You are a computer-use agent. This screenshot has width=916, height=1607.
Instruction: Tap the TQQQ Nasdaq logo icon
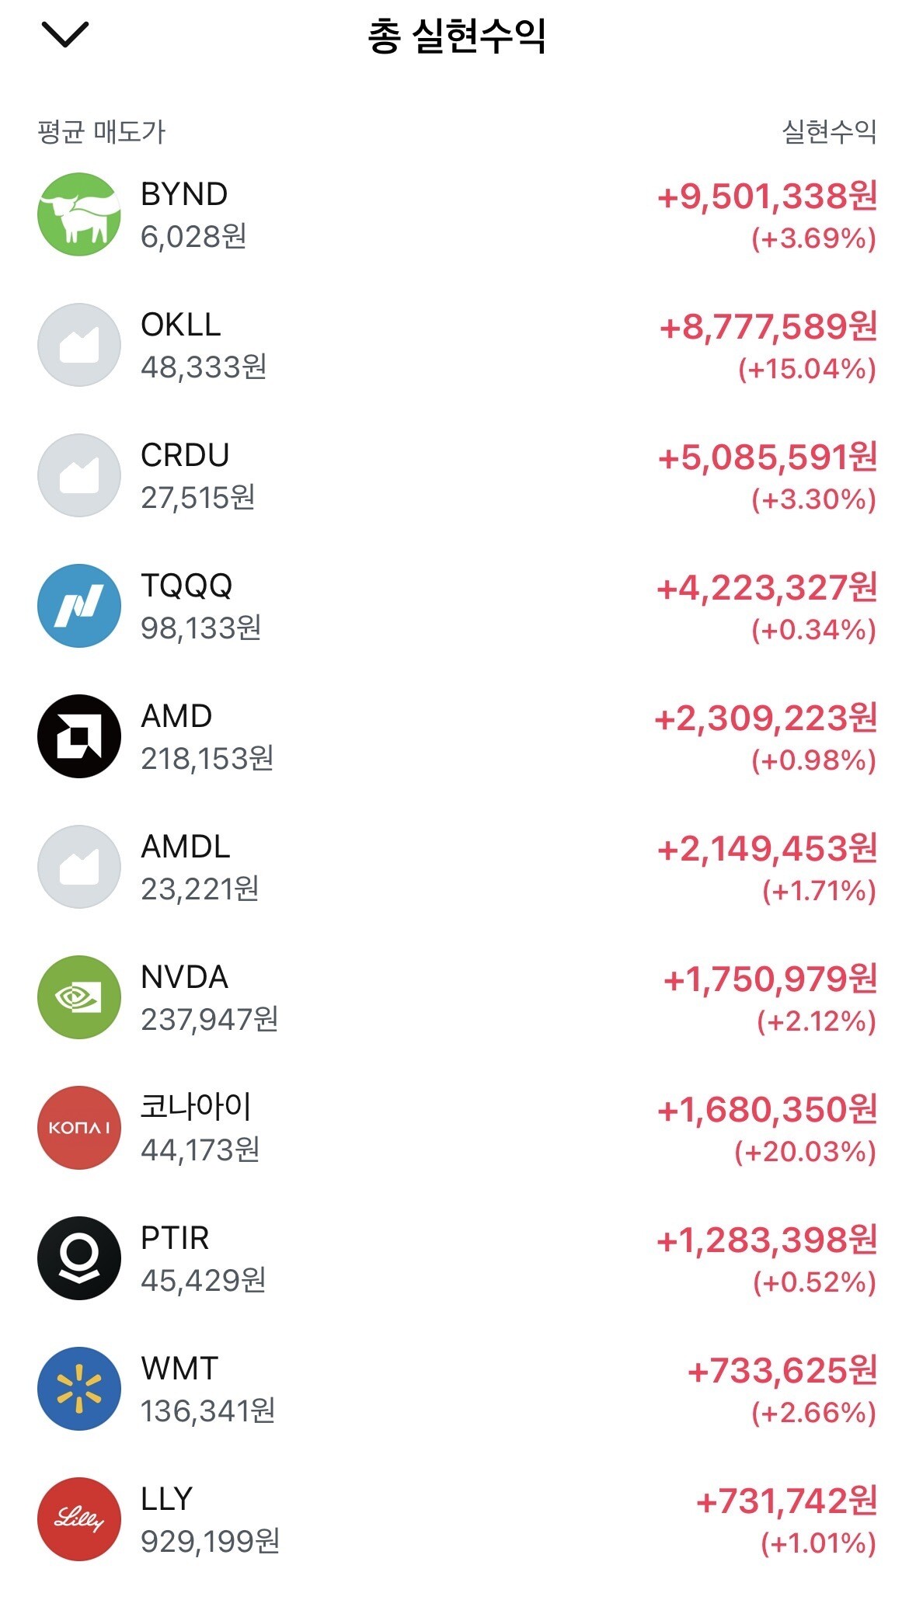79,606
